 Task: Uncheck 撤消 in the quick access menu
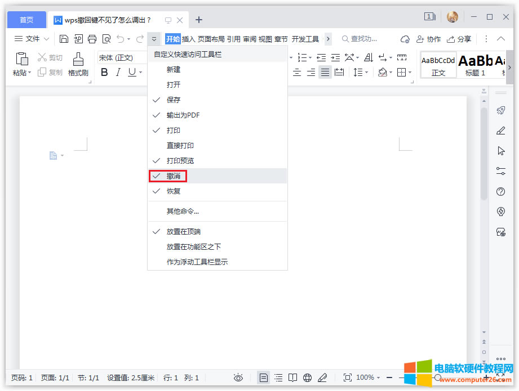[173, 176]
